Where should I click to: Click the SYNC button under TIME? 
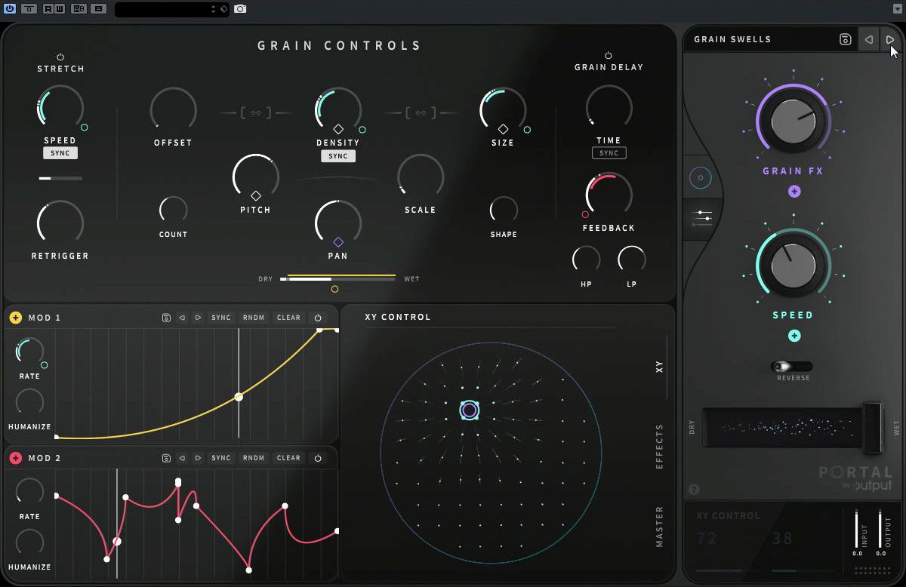(609, 153)
